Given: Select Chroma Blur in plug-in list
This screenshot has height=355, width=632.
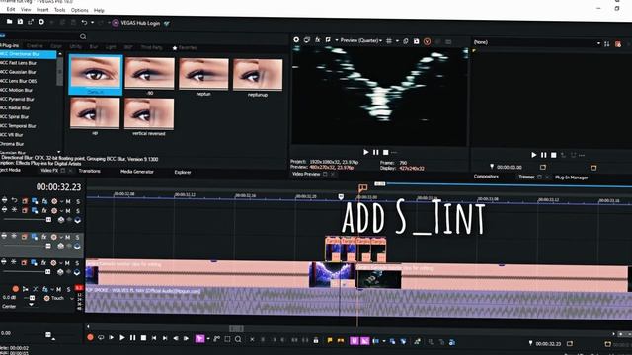Looking at the screenshot, I should coord(12,144).
